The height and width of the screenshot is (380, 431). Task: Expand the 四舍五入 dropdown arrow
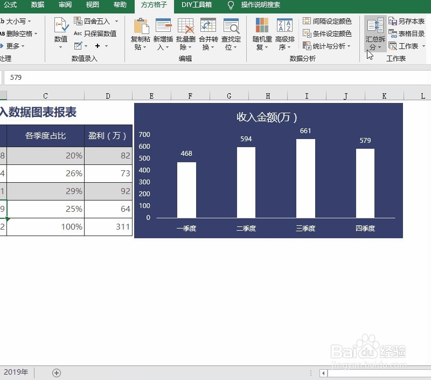pos(116,21)
